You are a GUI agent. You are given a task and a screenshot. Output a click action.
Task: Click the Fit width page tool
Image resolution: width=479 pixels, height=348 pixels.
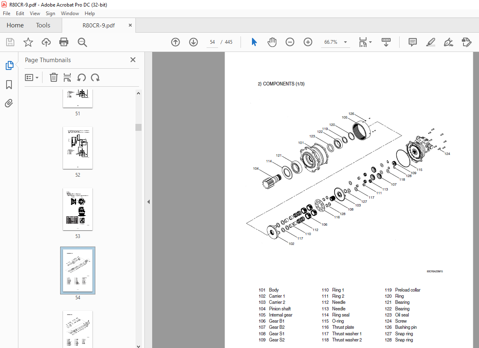click(362, 42)
